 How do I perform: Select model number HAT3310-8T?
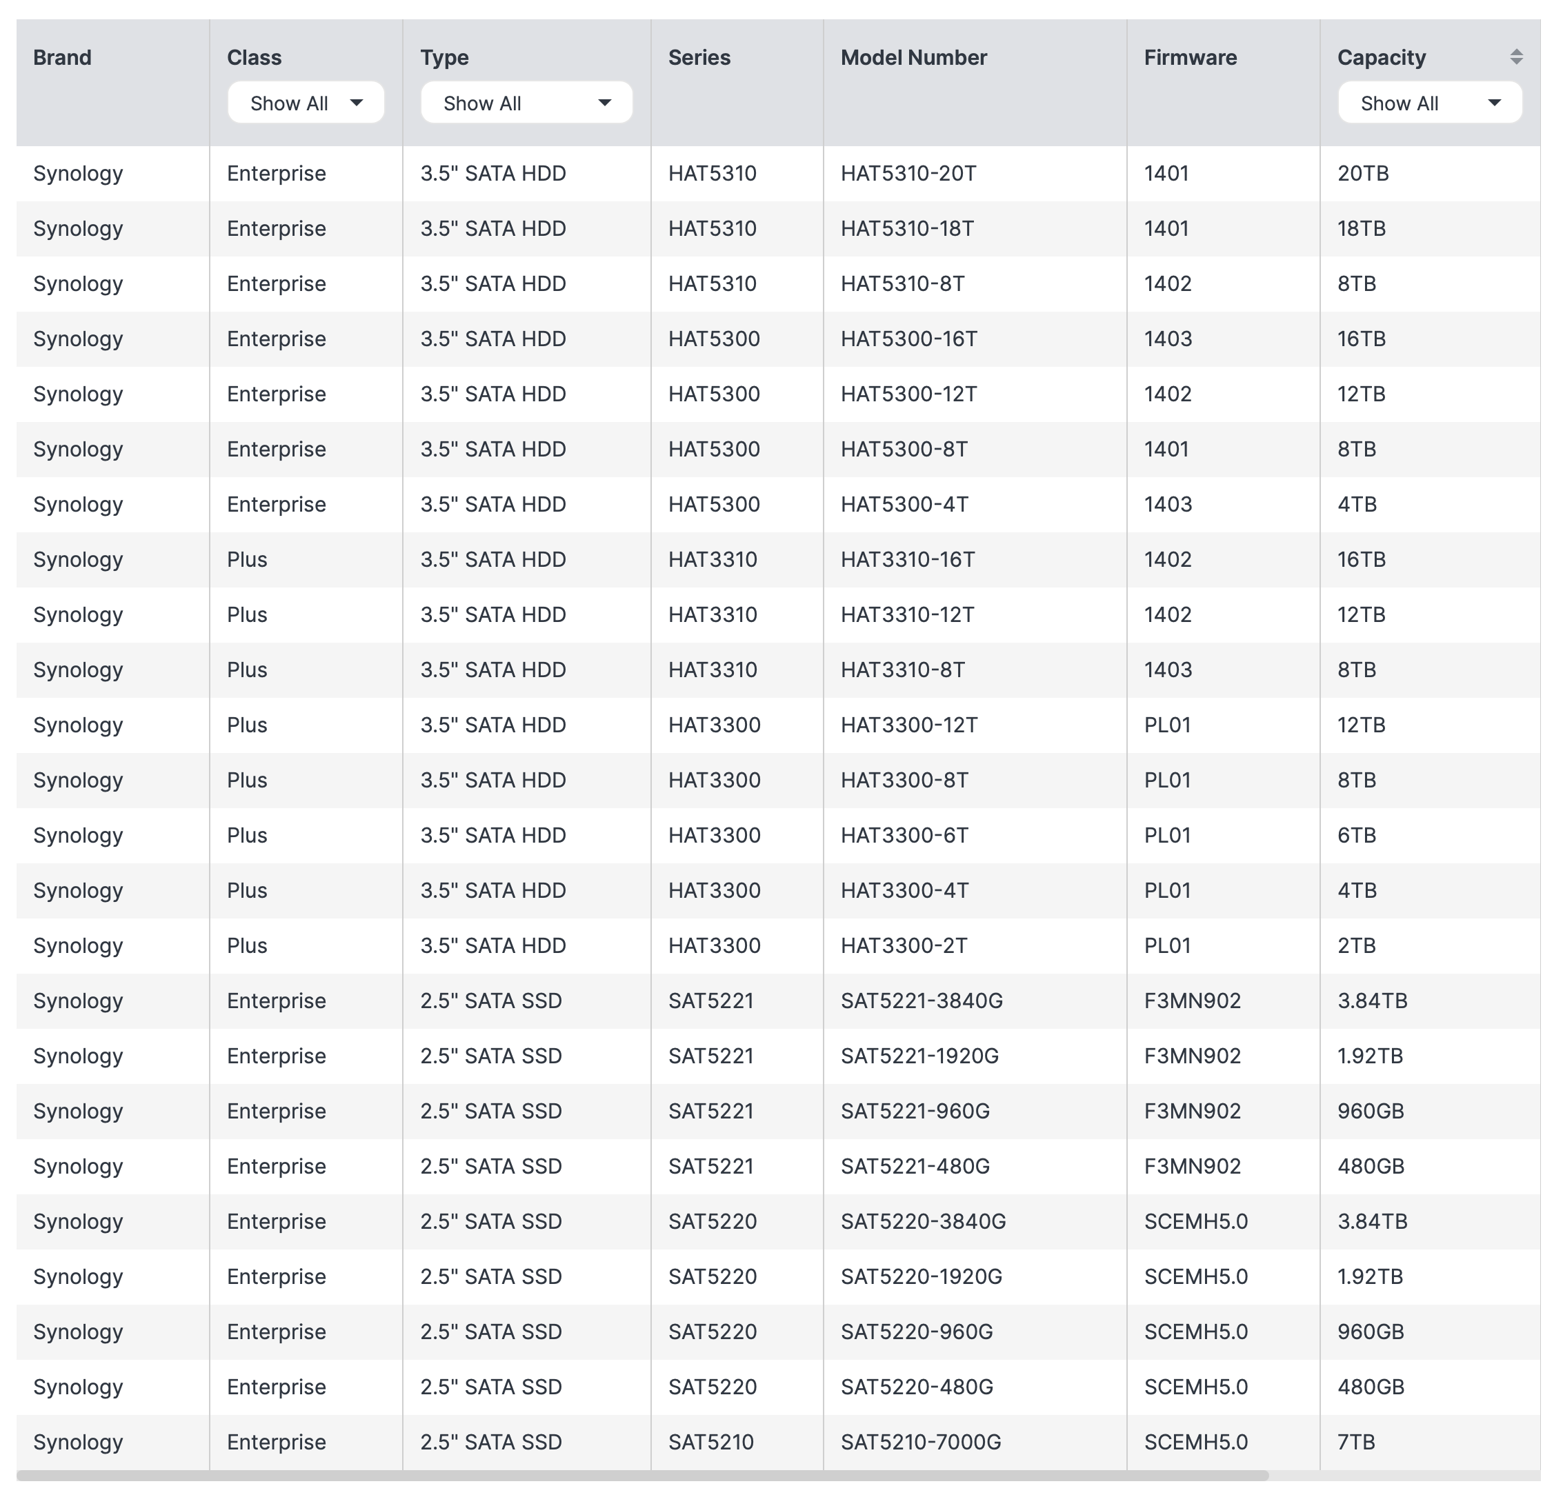coord(902,670)
